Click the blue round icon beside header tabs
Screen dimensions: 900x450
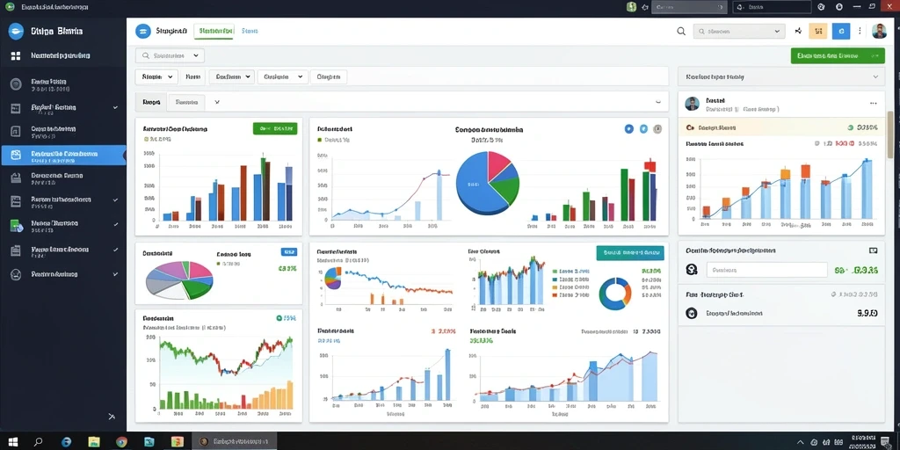click(143, 31)
